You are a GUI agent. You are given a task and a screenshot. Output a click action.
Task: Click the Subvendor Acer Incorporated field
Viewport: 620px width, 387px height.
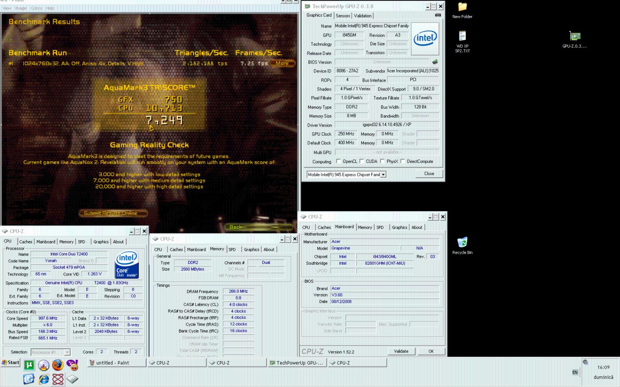pos(413,71)
